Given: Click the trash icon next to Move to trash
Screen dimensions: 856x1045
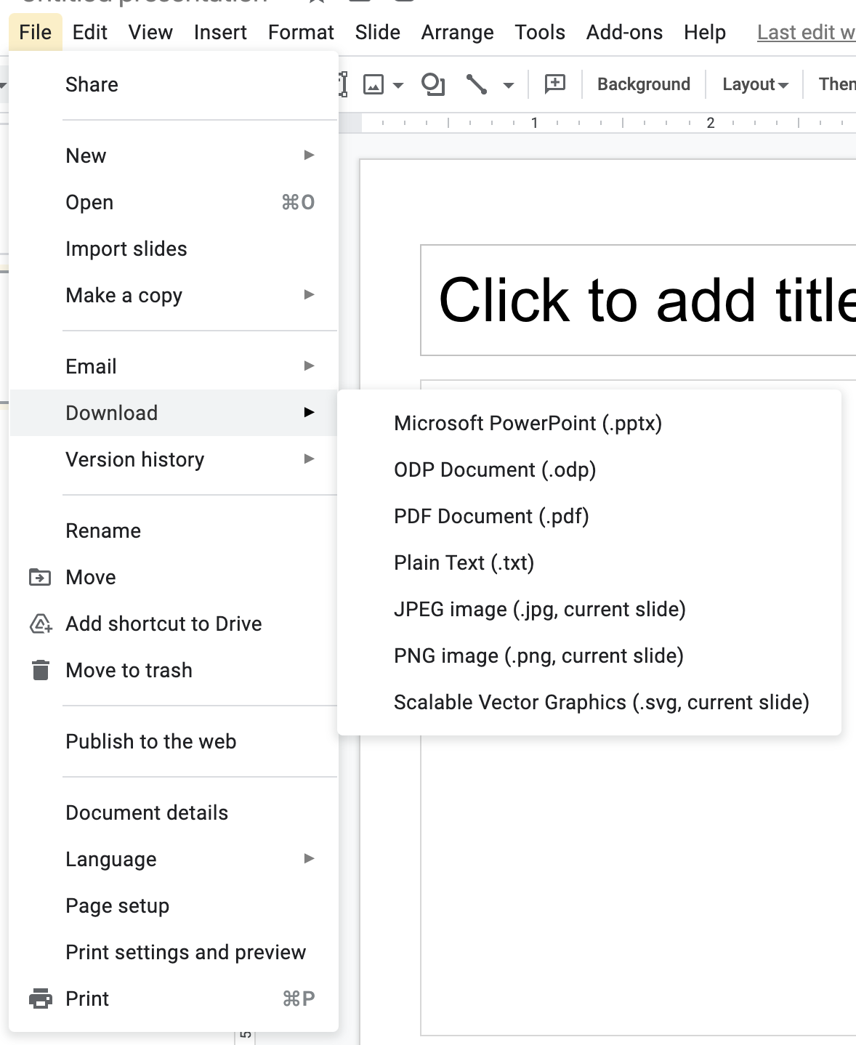Looking at the screenshot, I should (x=40, y=670).
